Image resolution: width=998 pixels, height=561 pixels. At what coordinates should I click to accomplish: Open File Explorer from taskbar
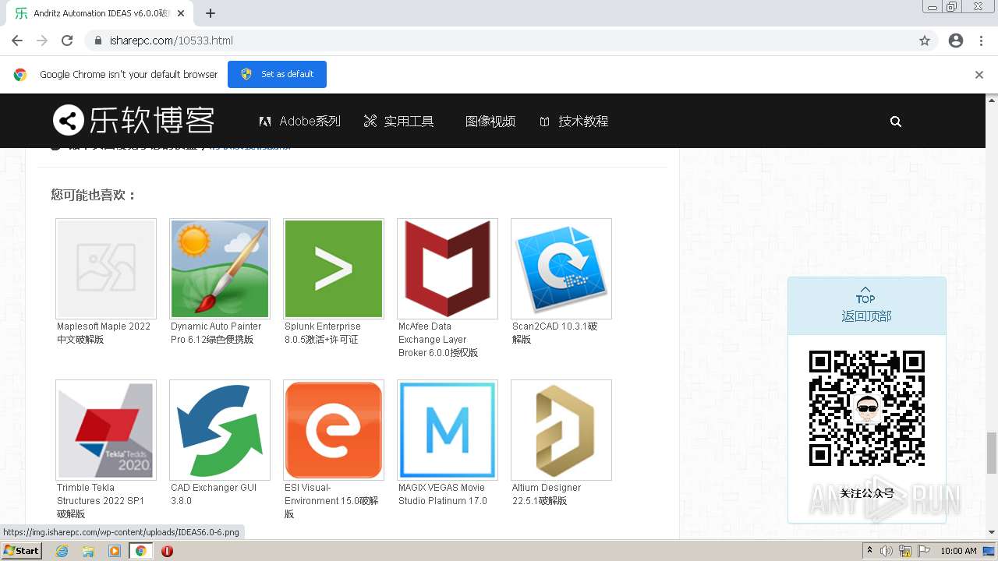[88, 551]
